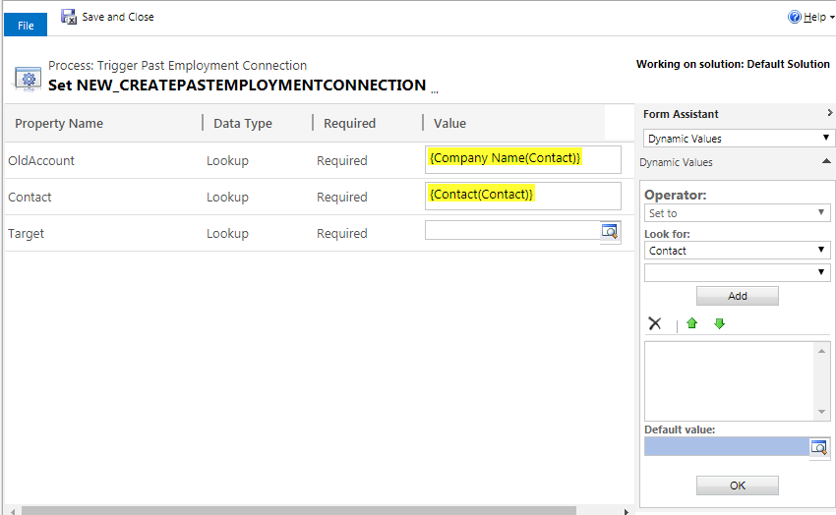Open the Look for Contact dropdown
The height and width of the screenshot is (515, 836).
[x=737, y=251]
